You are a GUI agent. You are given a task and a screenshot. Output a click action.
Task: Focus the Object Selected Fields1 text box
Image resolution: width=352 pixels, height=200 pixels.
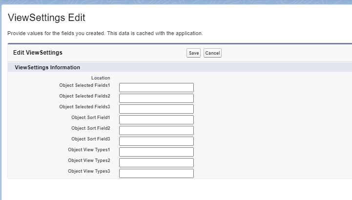click(156, 87)
